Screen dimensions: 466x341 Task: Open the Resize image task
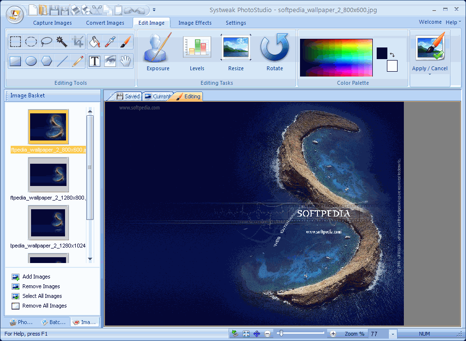(x=236, y=52)
